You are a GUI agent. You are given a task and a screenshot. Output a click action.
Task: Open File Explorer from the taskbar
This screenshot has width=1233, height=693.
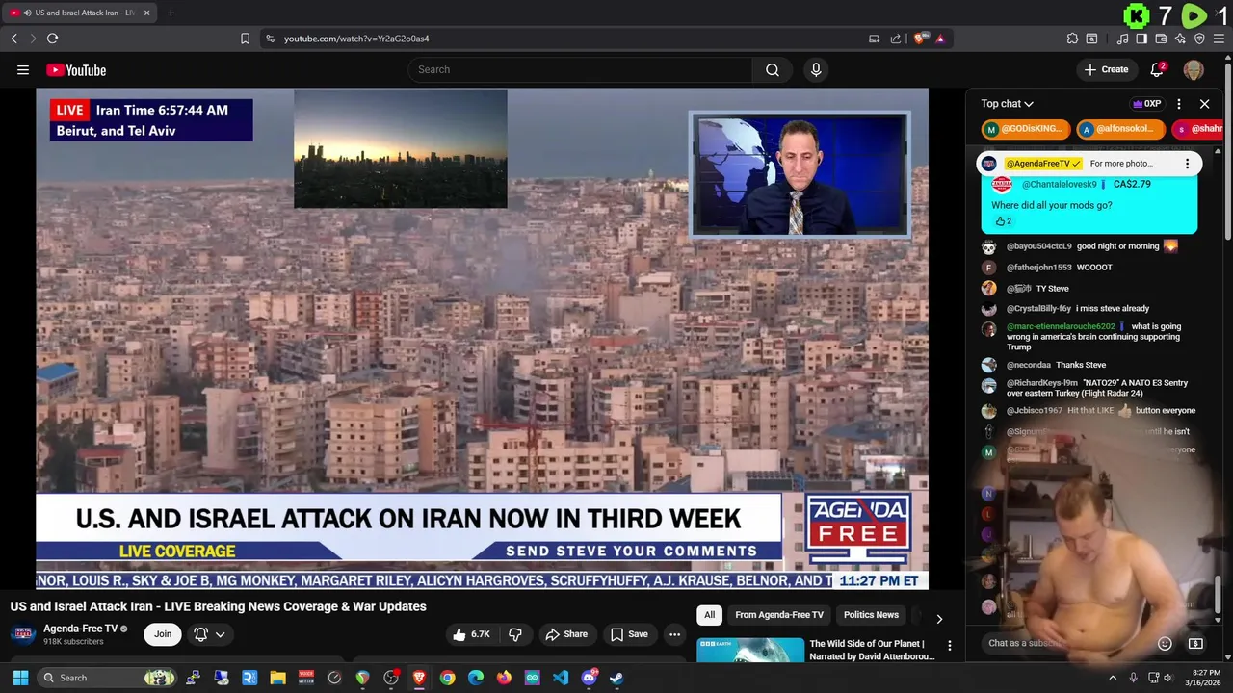(277, 678)
